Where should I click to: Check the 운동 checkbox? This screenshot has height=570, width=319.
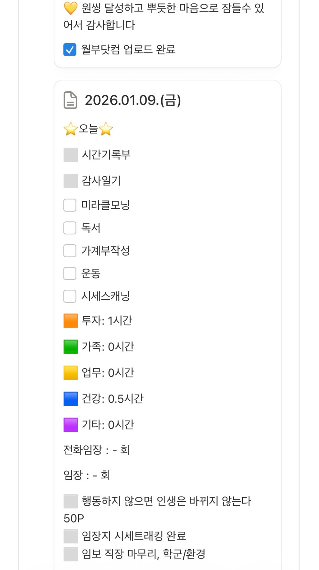pos(70,273)
